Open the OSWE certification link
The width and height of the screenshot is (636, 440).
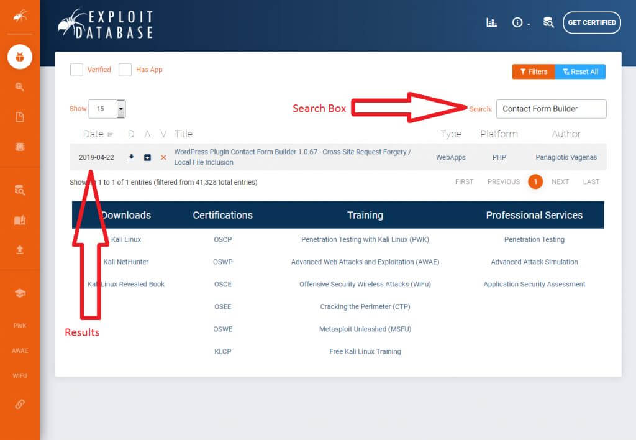click(x=223, y=329)
